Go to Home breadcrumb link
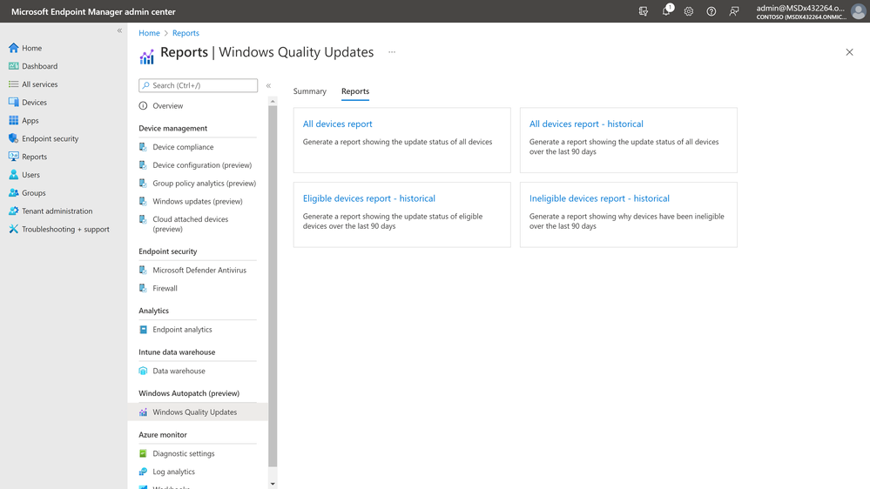This screenshot has height=489, width=870. (x=149, y=33)
